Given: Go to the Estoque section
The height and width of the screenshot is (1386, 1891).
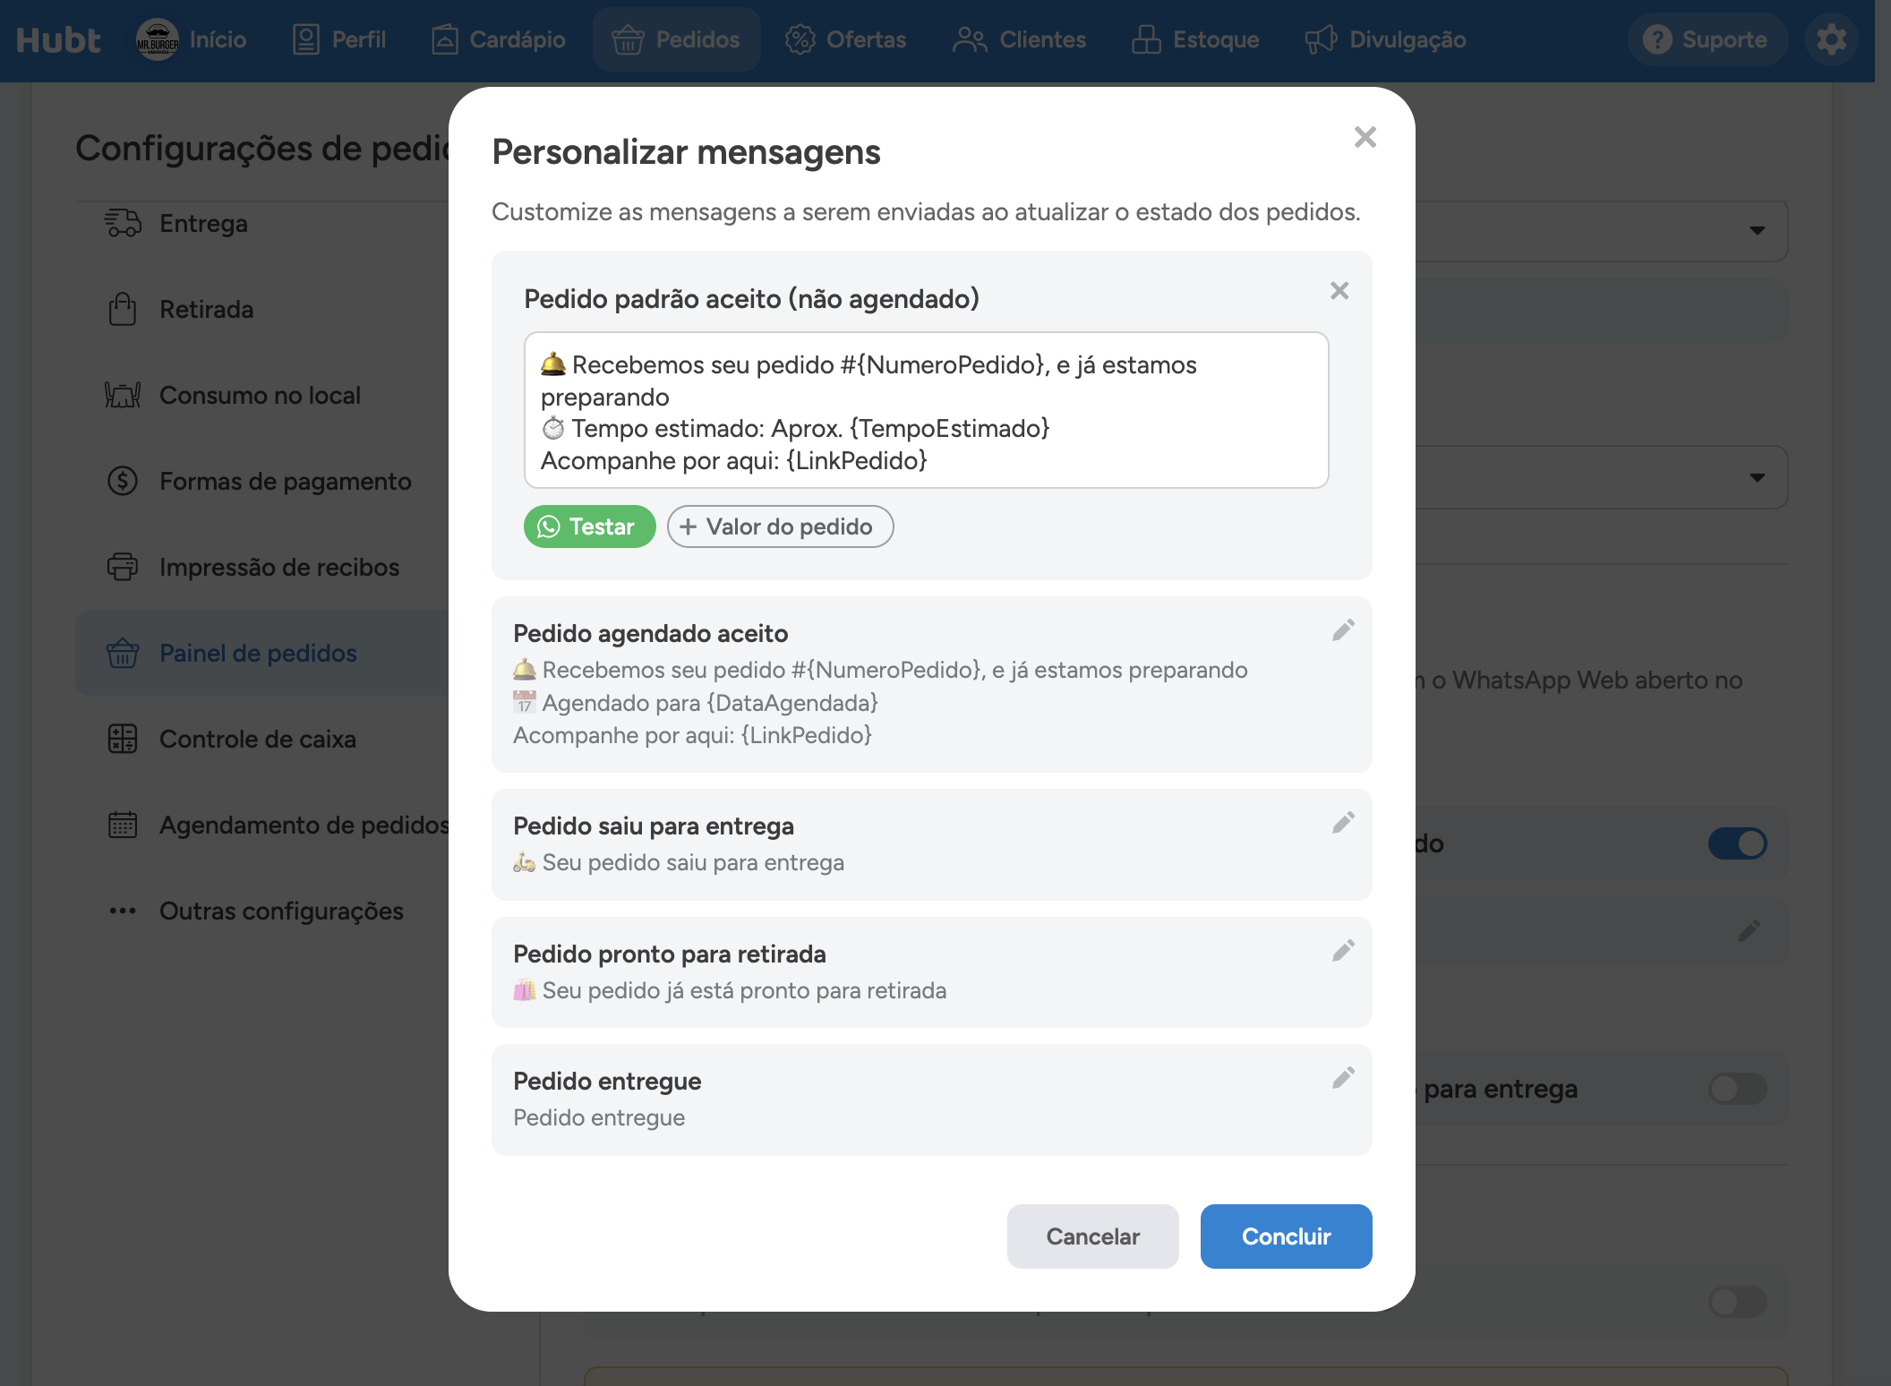Looking at the screenshot, I should click(1194, 39).
